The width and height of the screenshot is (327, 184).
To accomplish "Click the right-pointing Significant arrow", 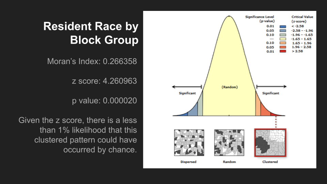I will (x=271, y=86).
